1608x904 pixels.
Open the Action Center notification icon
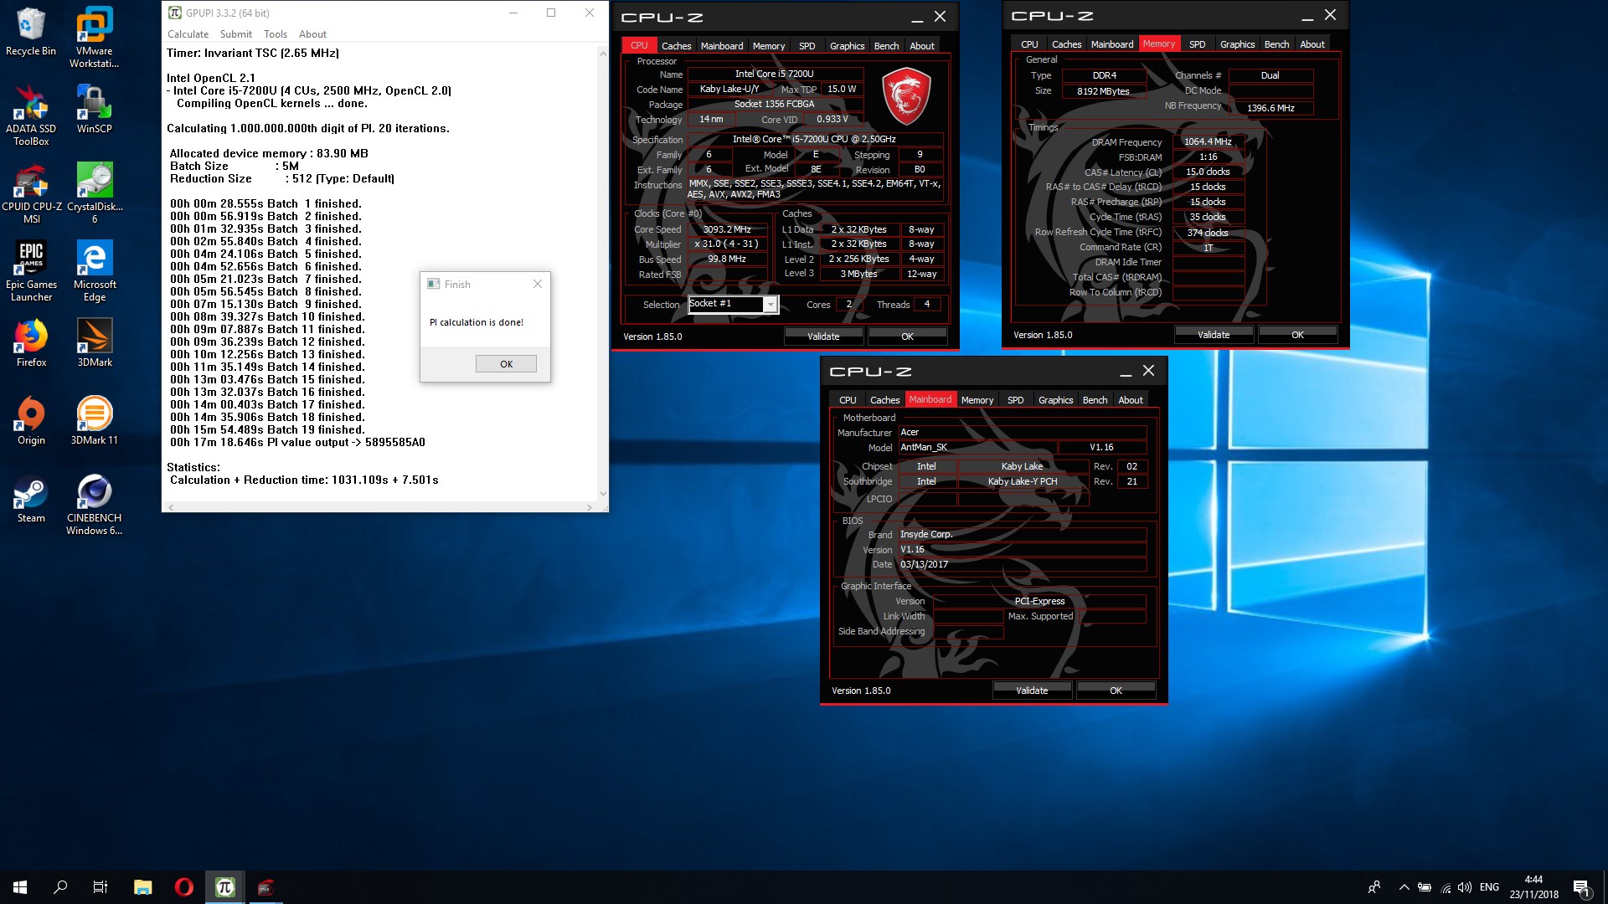click(x=1581, y=887)
